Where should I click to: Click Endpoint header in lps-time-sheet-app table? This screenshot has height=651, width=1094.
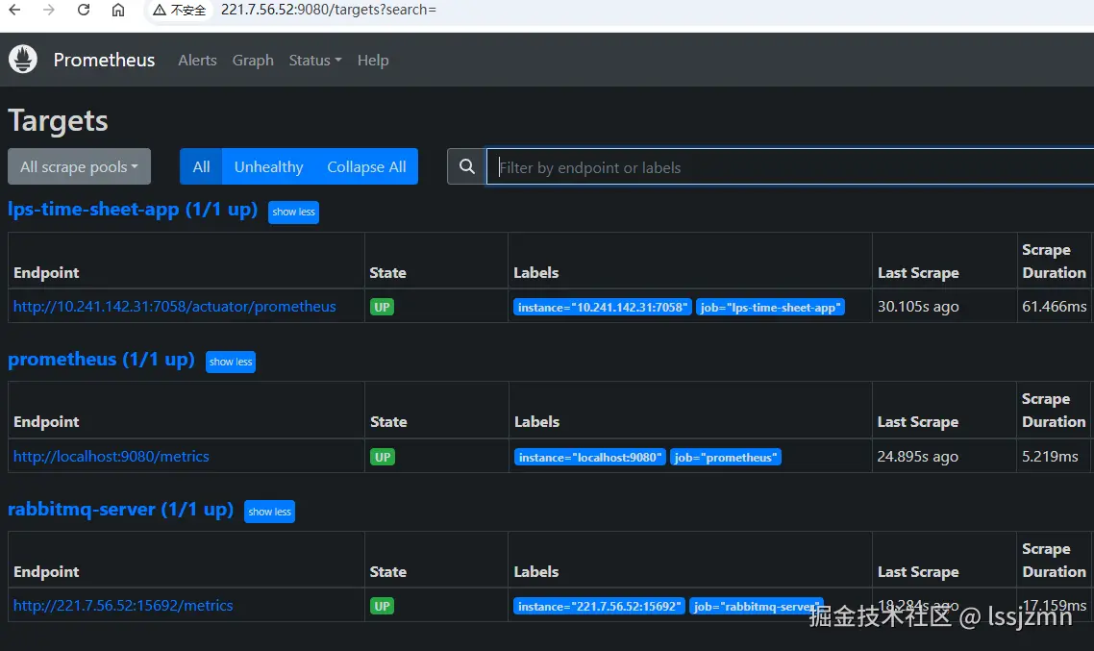[x=46, y=273]
